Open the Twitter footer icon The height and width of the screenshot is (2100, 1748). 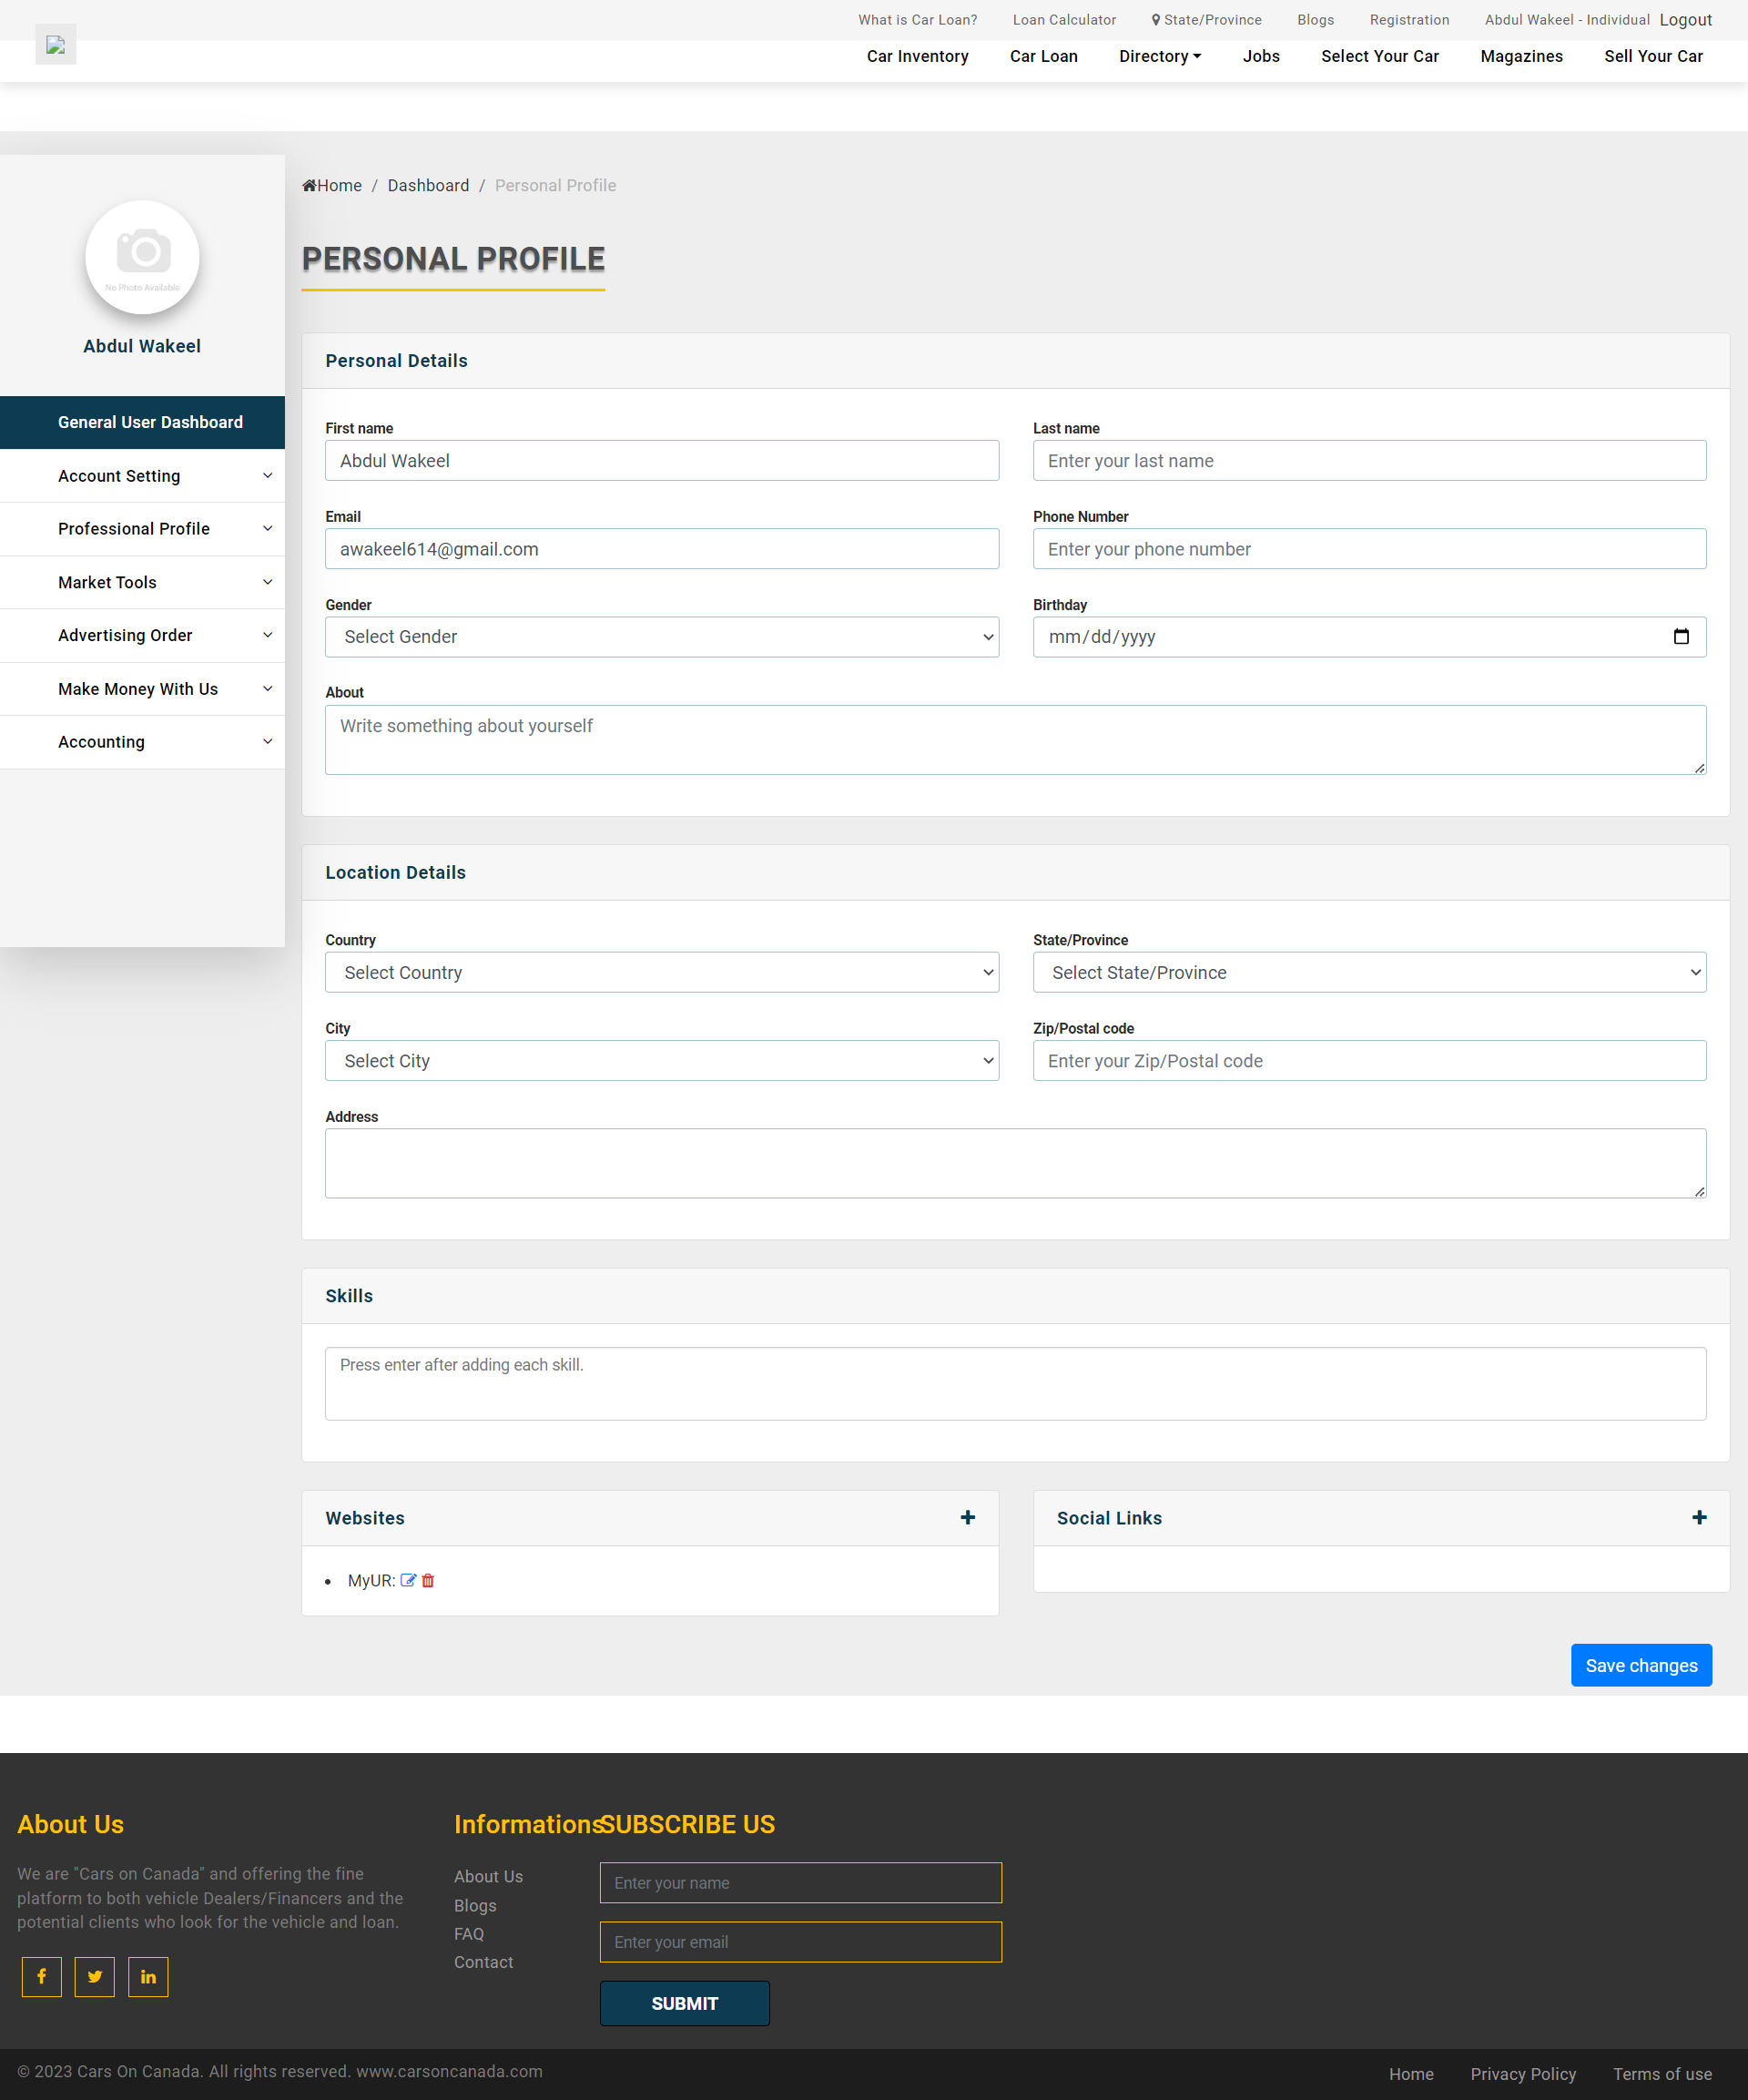(95, 1976)
